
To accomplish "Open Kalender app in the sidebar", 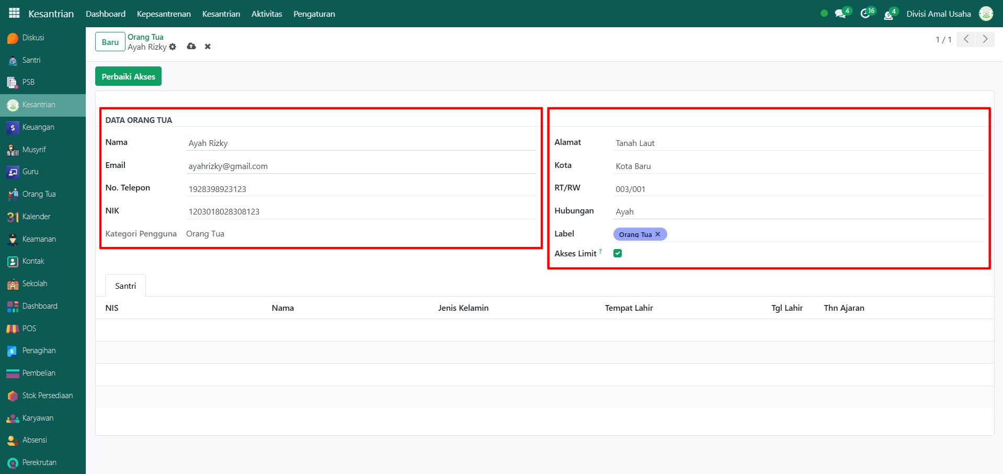I will click(36, 217).
